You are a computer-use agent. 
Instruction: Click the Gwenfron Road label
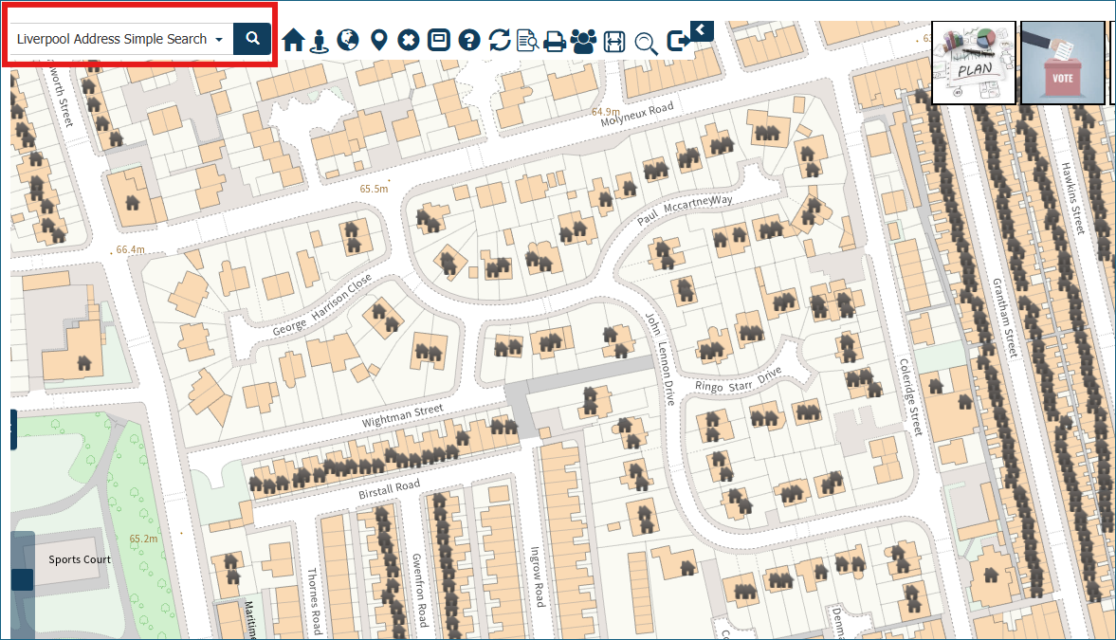tap(419, 590)
